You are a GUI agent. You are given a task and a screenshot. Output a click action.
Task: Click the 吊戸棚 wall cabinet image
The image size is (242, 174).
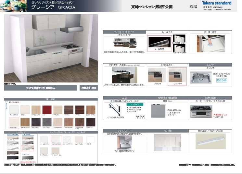tap(168, 143)
